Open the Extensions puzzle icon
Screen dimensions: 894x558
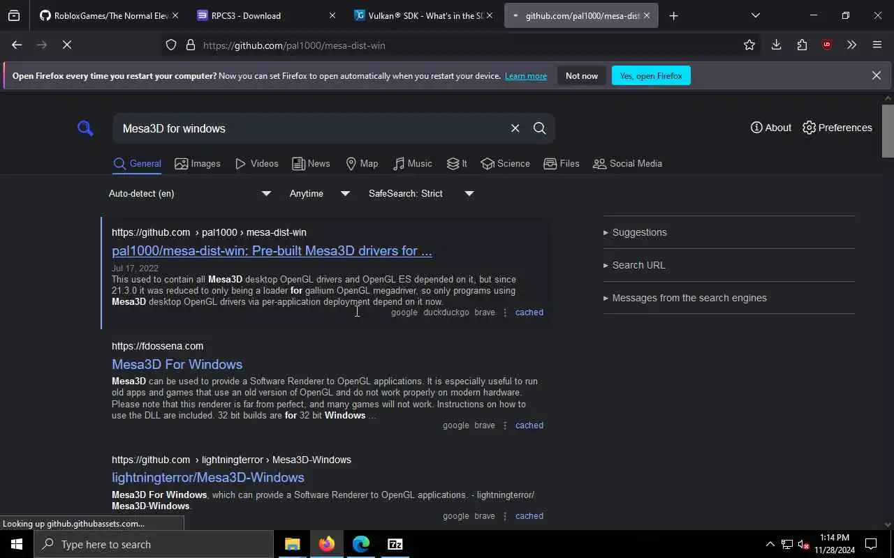802,45
